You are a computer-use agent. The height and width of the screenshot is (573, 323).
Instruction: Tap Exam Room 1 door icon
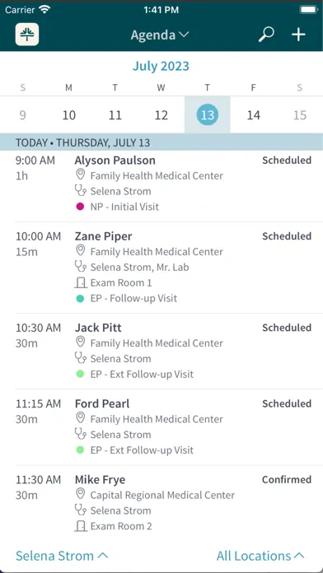point(81,282)
